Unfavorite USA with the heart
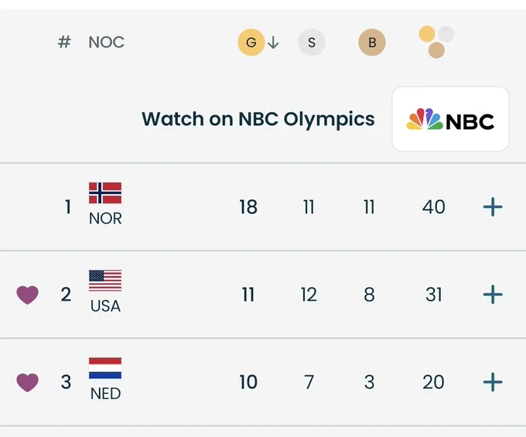 tap(28, 295)
